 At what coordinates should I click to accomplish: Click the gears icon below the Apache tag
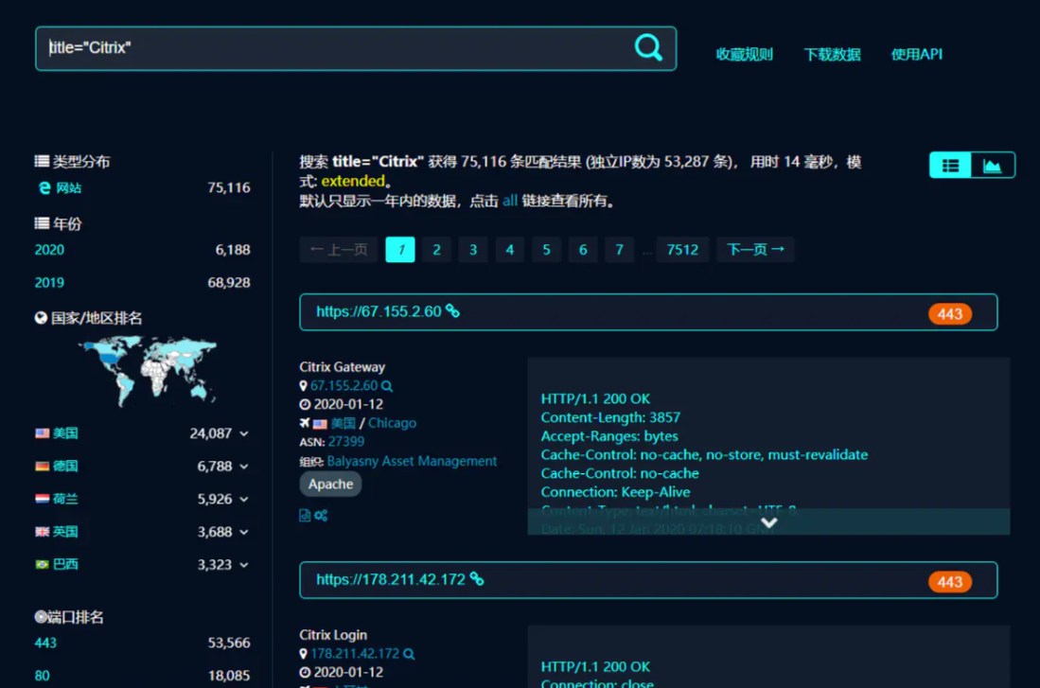321,516
